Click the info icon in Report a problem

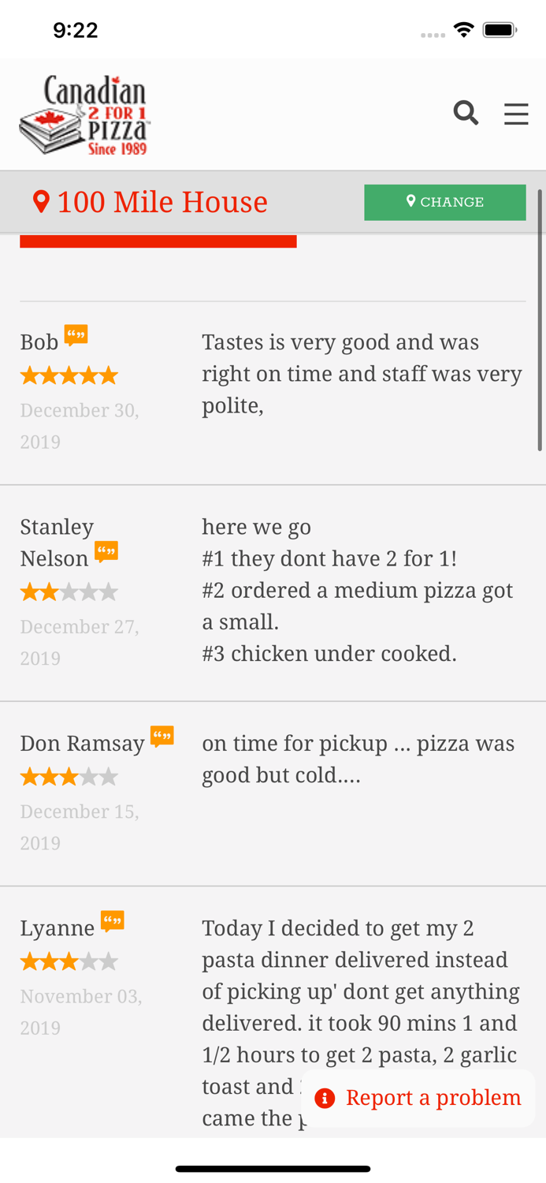(x=324, y=1097)
